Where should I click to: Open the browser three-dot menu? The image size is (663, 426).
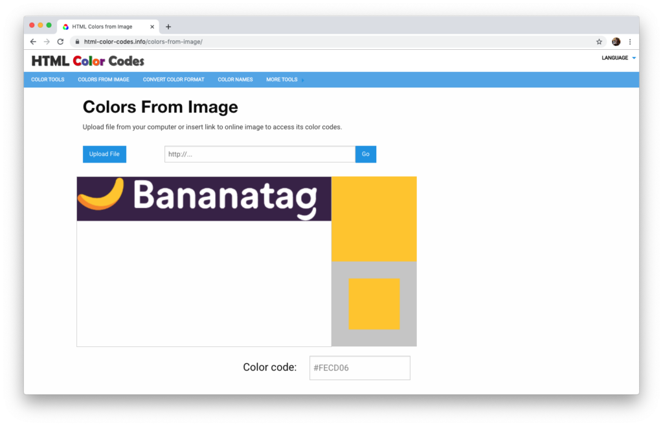(x=630, y=41)
